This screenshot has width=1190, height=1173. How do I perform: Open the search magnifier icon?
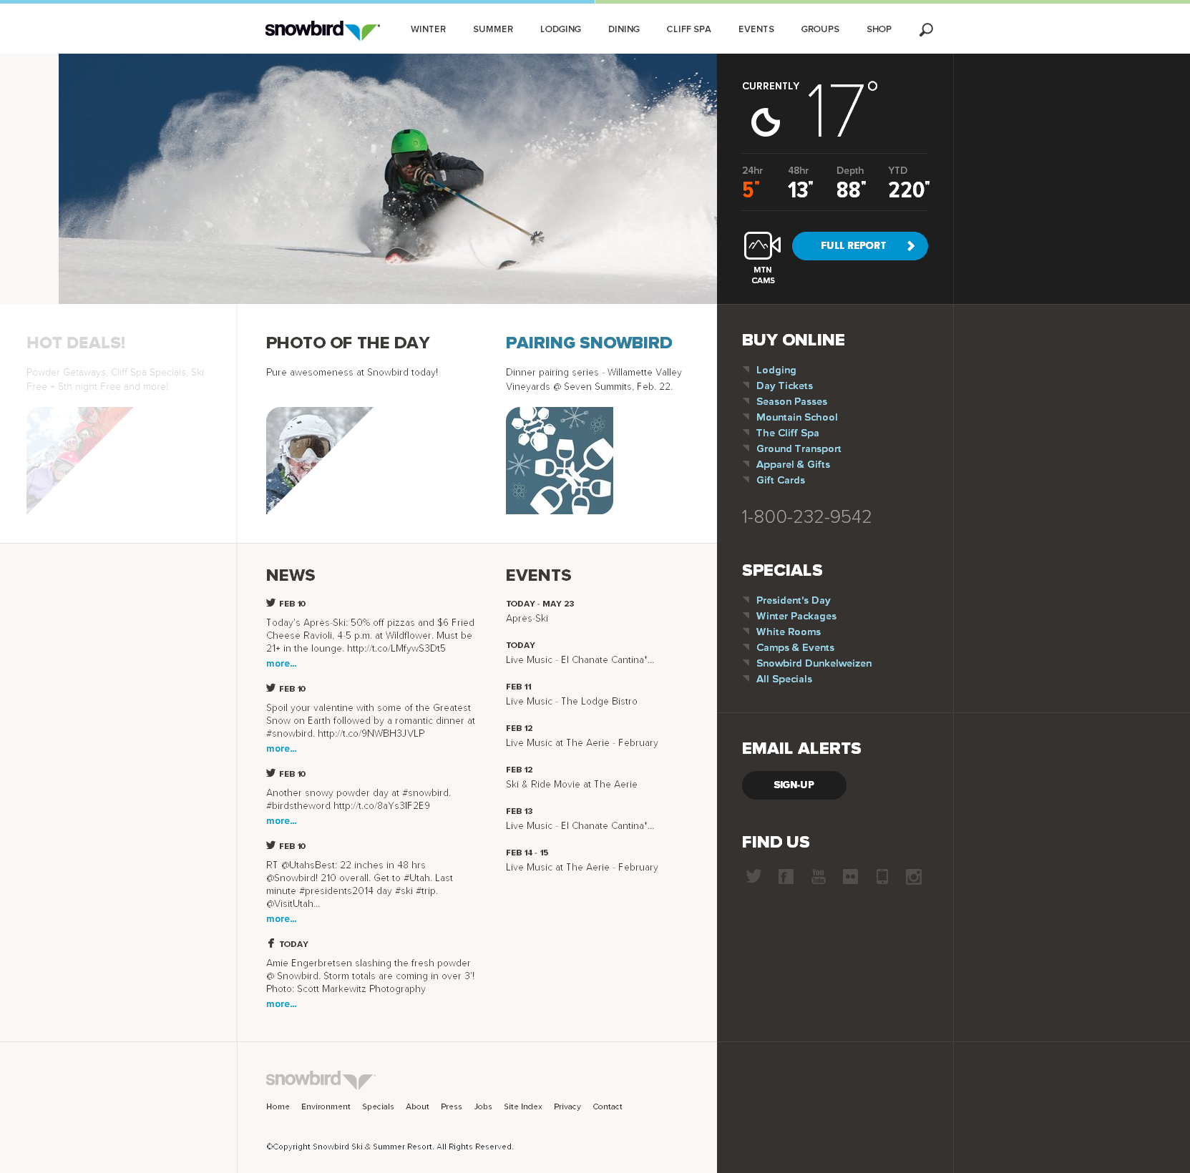pyautogui.click(x=926, y=29)
